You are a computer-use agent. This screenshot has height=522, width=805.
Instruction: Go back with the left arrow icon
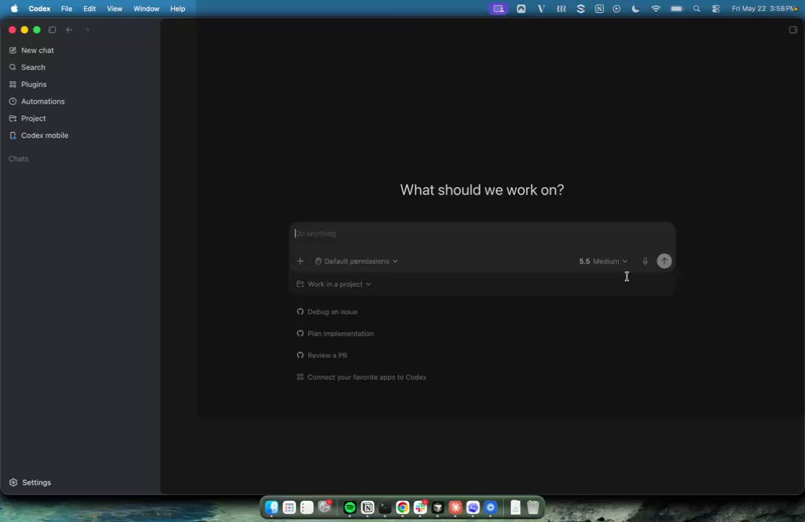pyautogui.click(x=70, y=30)
